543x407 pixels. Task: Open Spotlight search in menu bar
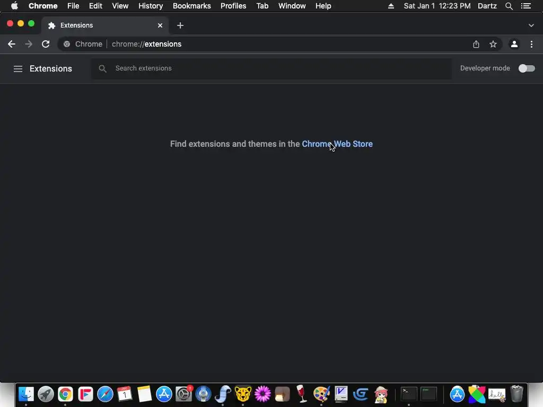click(509, 6)
